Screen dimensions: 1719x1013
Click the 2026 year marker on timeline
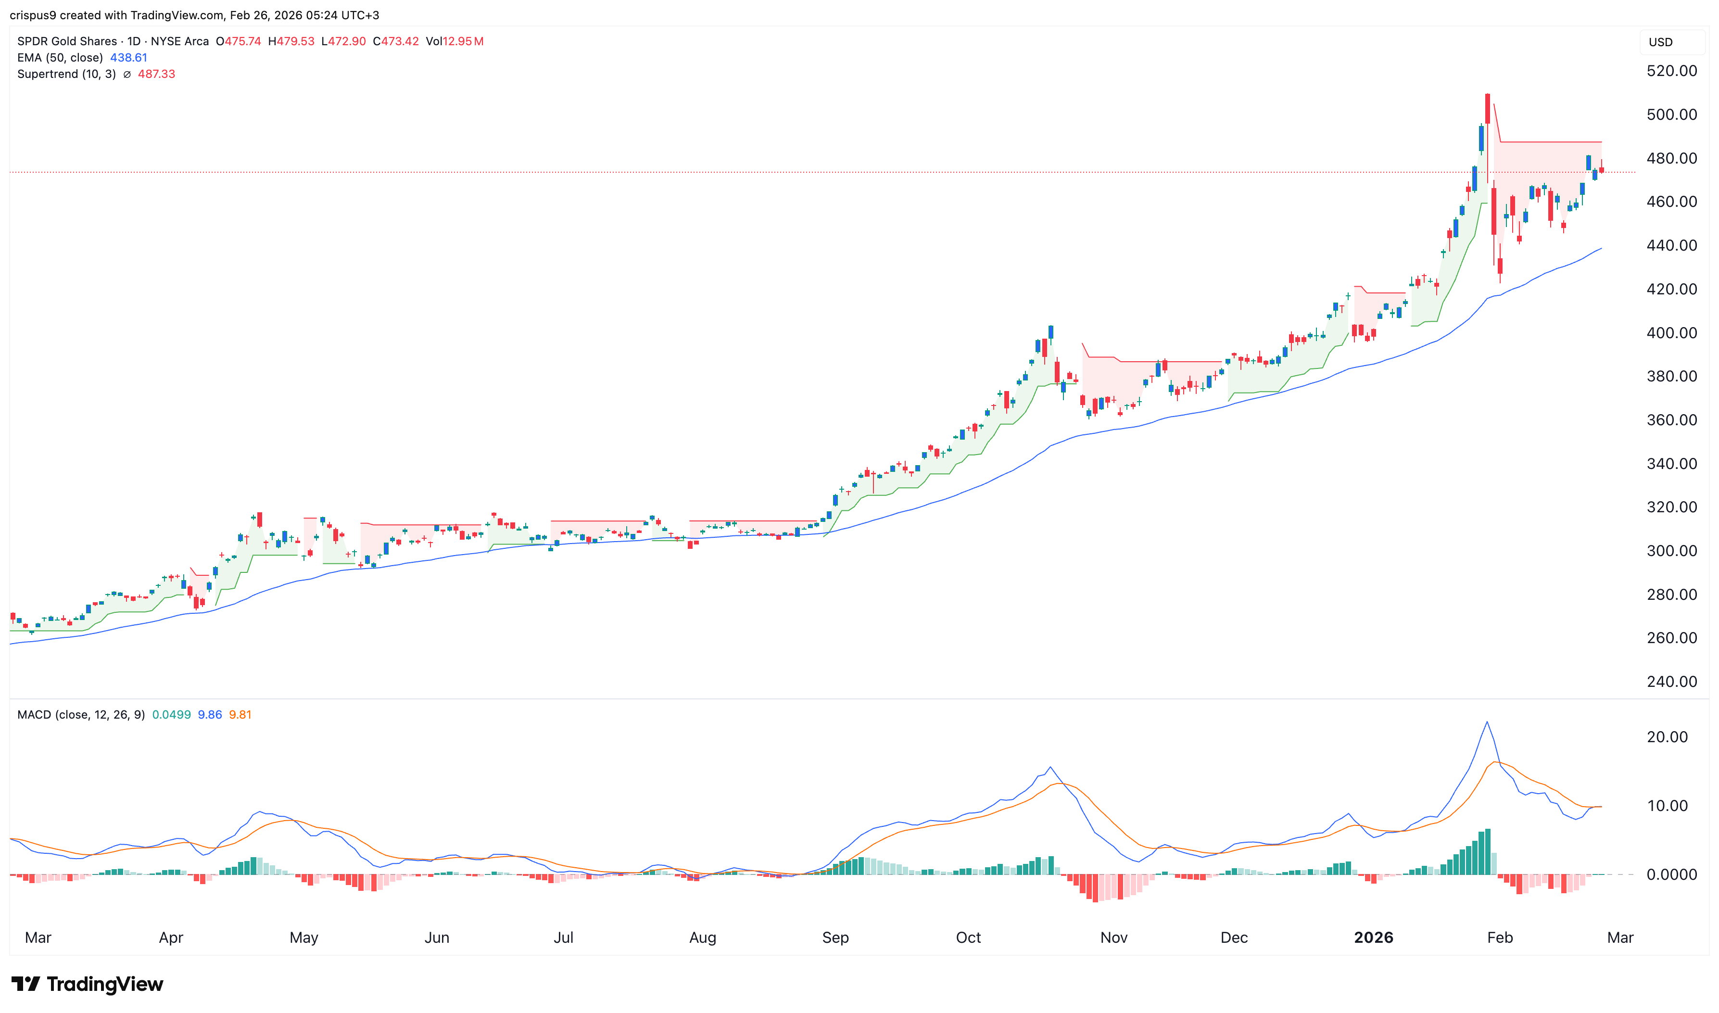point(1373,937)
